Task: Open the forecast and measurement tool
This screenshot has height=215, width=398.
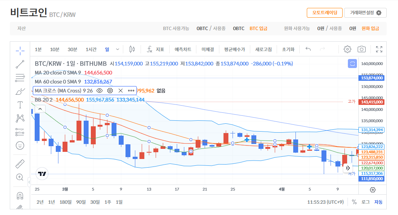Action: pos(20,132)
